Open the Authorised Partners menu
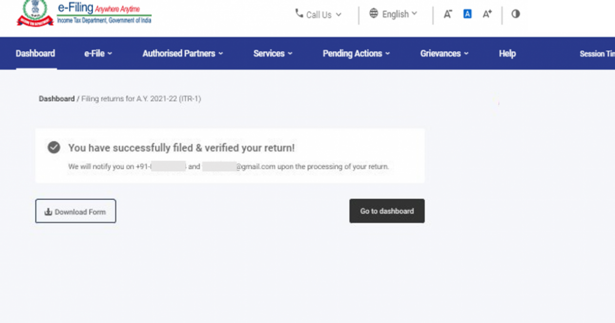Viewport: 615px width, 323px height. point(183,53)
